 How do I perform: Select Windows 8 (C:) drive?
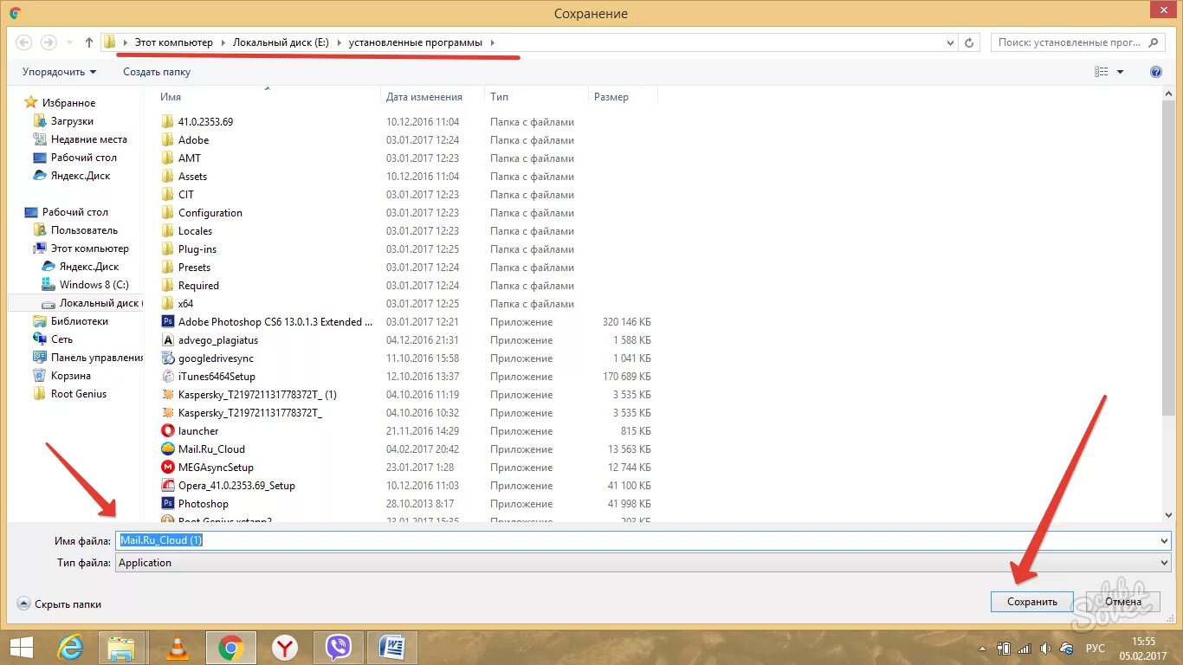pyautogui.click(x=94, y=285)
